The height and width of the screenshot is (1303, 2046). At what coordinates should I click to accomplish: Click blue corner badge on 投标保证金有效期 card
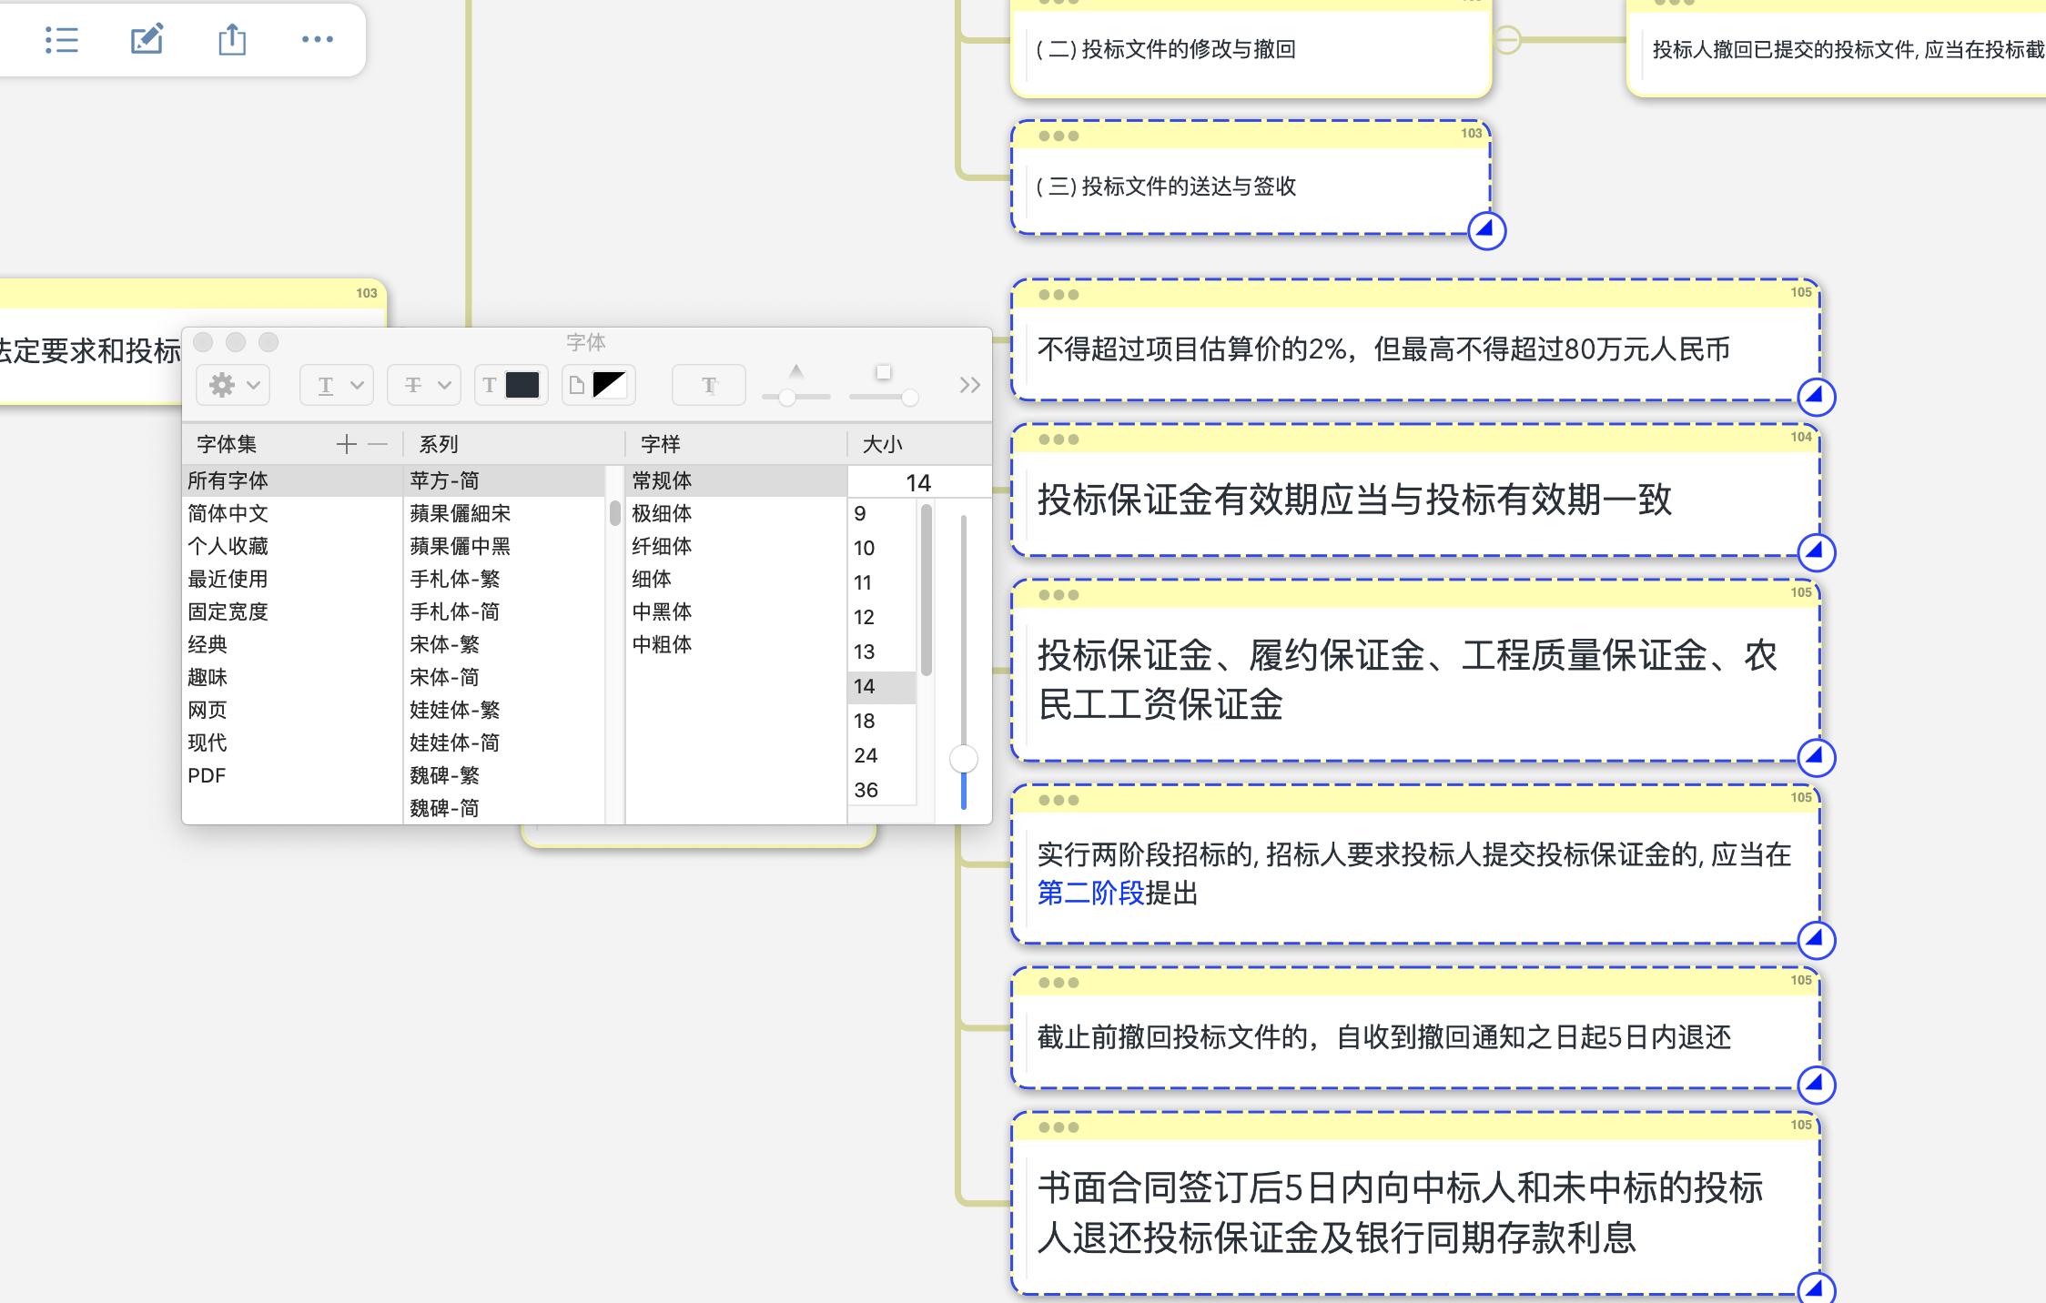click(1817, 551)
